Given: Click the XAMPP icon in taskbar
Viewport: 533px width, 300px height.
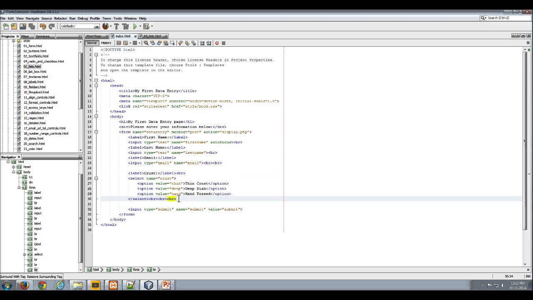Looking at the screenshot, I should coord(113,285).
